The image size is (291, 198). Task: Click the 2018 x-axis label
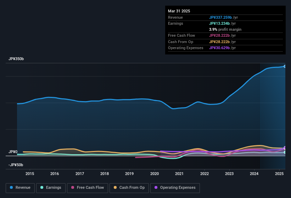(105, 174)
